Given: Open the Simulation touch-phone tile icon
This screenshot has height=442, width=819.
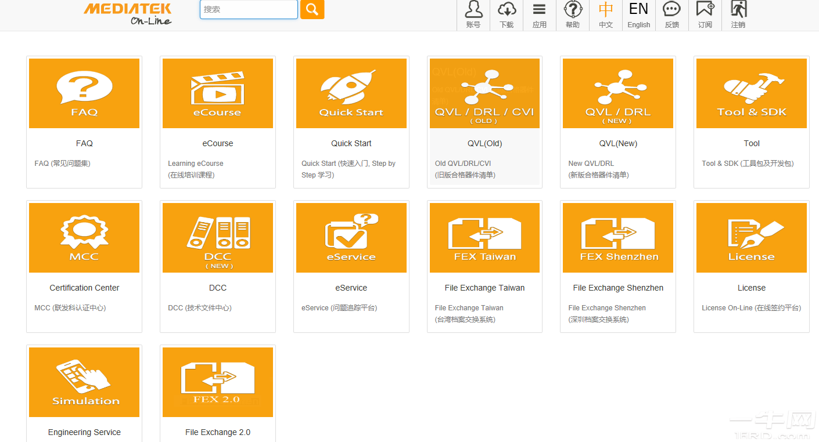Looking at the screenshot, I should pos(84,382).
